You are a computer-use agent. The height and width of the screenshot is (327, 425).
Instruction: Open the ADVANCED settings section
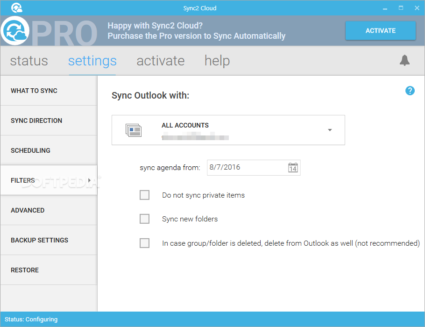[x=49, y=210]
